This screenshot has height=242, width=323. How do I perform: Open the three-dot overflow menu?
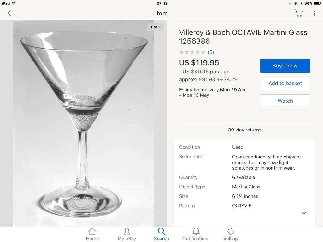[x=314, y=13]
